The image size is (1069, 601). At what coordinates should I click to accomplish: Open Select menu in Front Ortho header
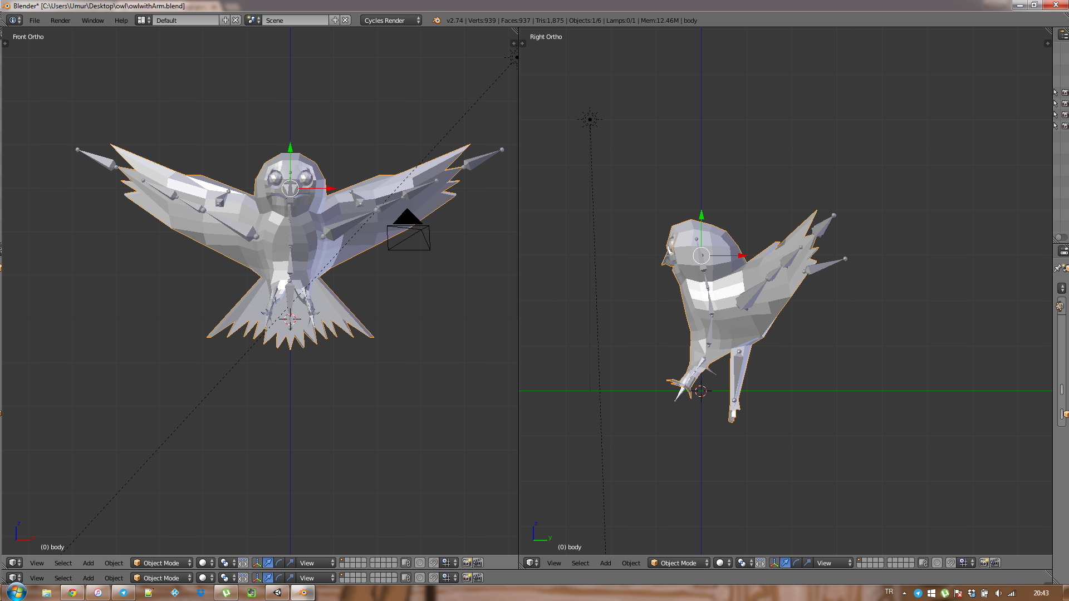click(x=63, y=563)
